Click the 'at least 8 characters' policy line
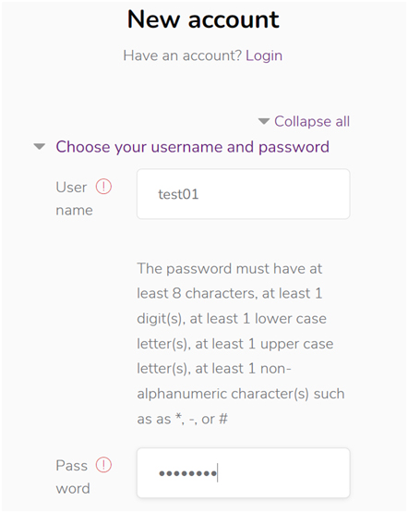The width and height of the screenshot is (408, 513). click(230, 293)
